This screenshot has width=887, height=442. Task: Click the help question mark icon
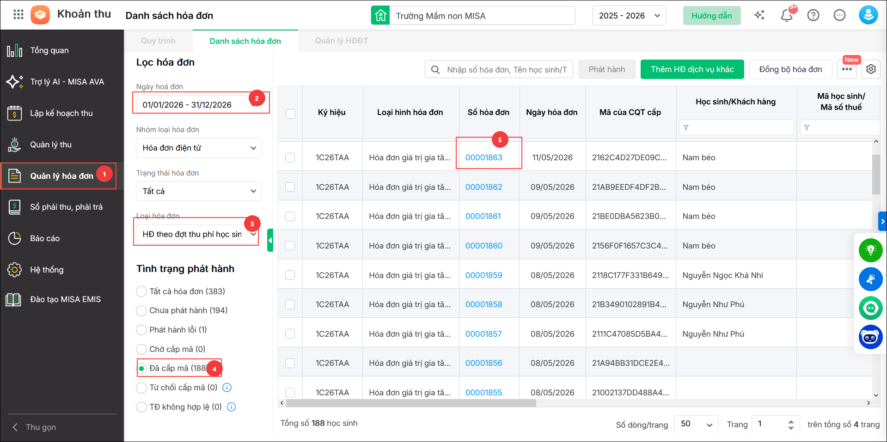[x=813, y=15]
